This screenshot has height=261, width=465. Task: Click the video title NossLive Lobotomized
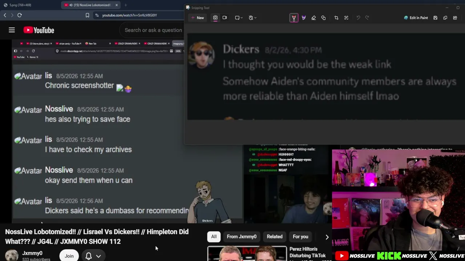(97, 236)
